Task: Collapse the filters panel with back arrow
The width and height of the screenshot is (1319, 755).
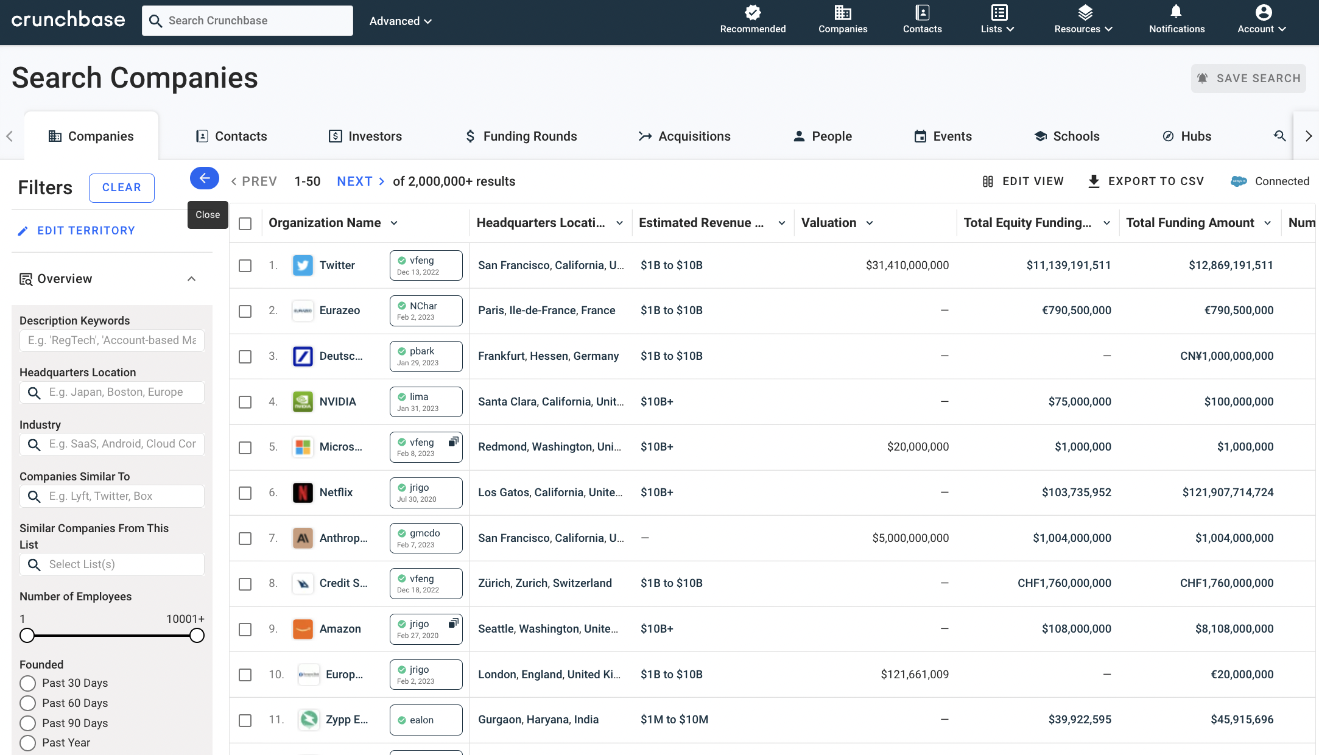Action: coord(204,178)
